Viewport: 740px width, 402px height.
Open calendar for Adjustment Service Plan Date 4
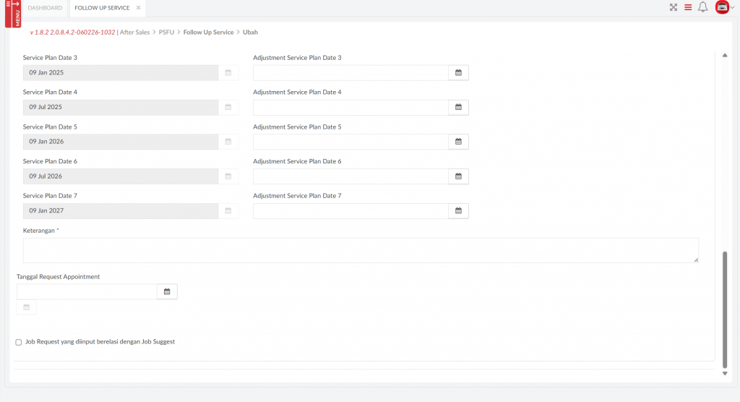click(x=458, y=108)
